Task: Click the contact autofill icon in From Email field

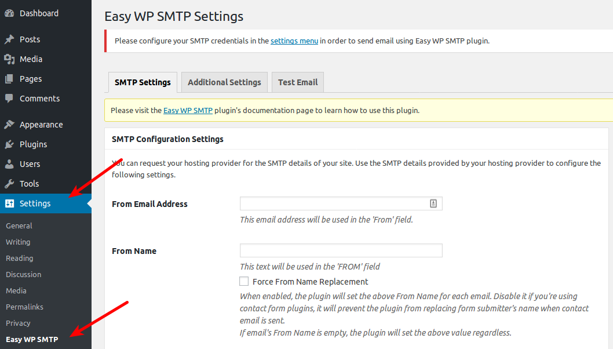Action: 433,203
